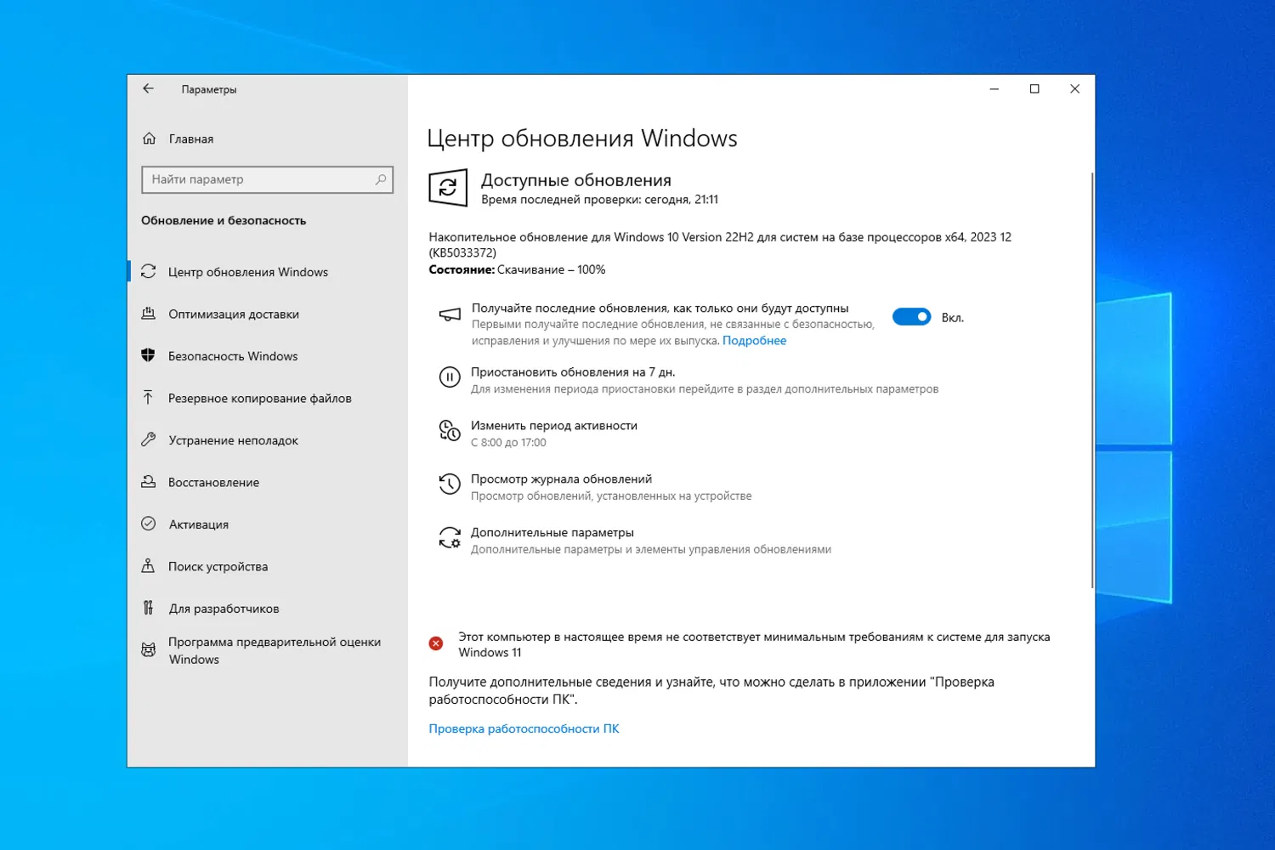
Task: Click the Подробнее link
Action: [753, 340]
